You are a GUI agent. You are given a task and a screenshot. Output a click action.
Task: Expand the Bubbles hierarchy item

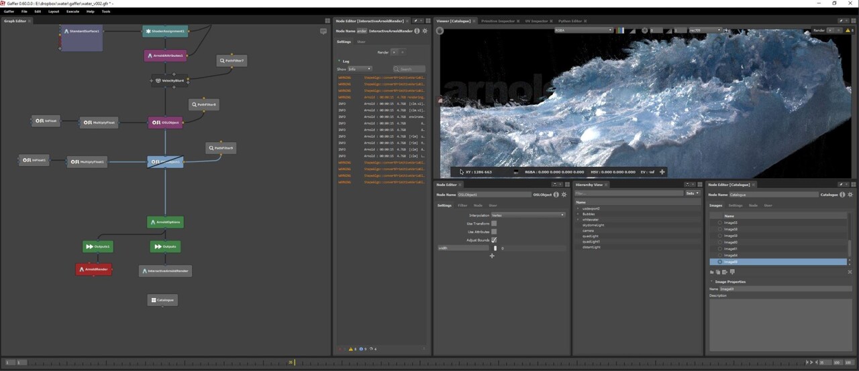578,214
